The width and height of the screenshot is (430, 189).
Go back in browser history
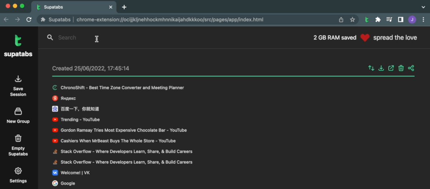point(6,20)
